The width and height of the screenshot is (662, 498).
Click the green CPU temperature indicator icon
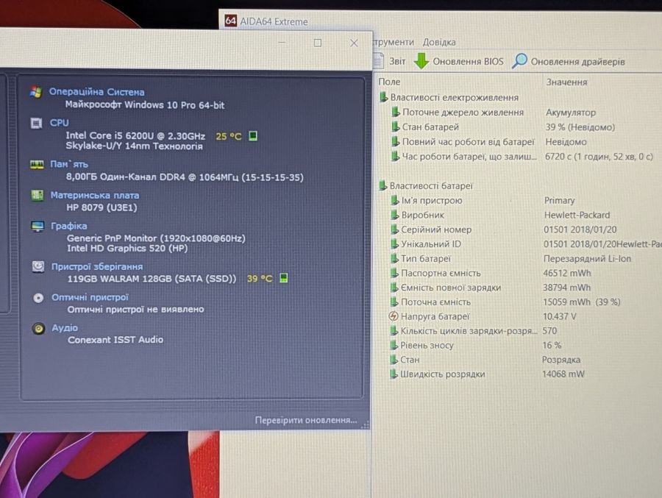coord(252,135)
